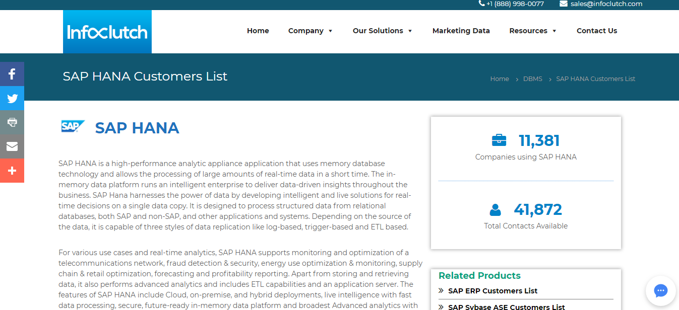Click the SAP HANA Customers List page title

(x=145, y=76)
